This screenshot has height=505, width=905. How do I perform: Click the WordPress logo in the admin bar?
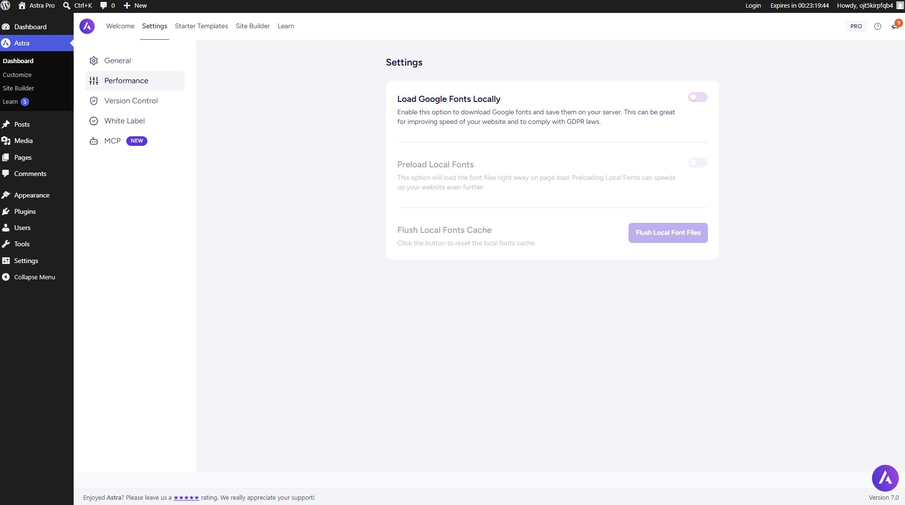coord(6,6)
